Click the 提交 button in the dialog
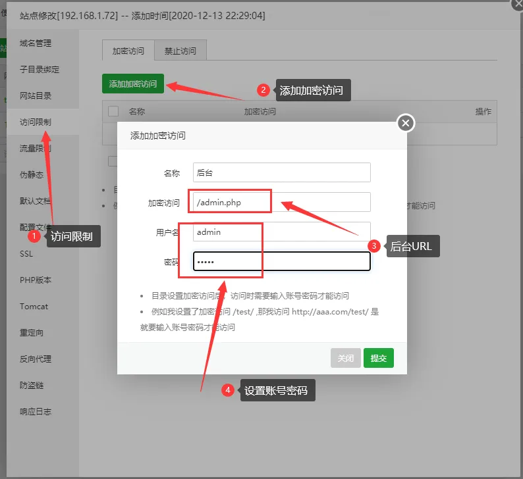Image resolution: width=523 pixels, height=479 pixels. 378,358
